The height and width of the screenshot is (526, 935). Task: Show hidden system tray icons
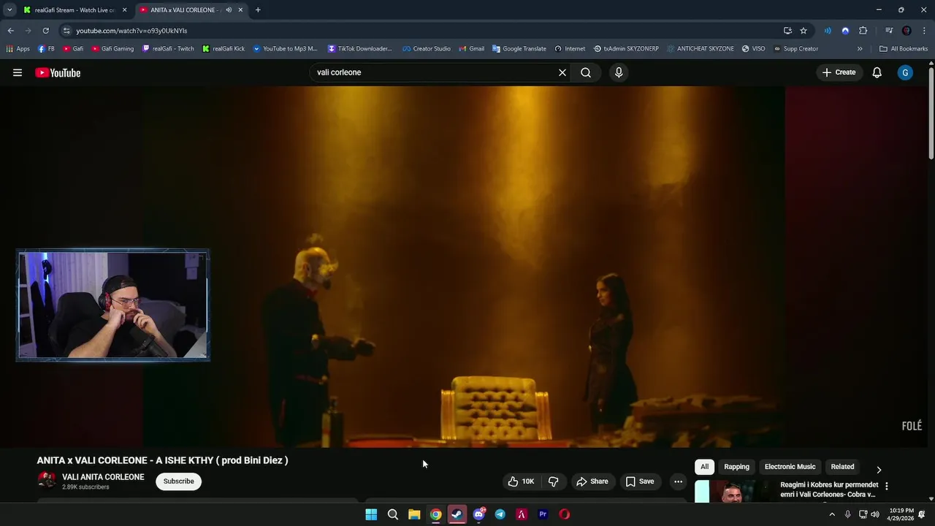click(831, 514)
